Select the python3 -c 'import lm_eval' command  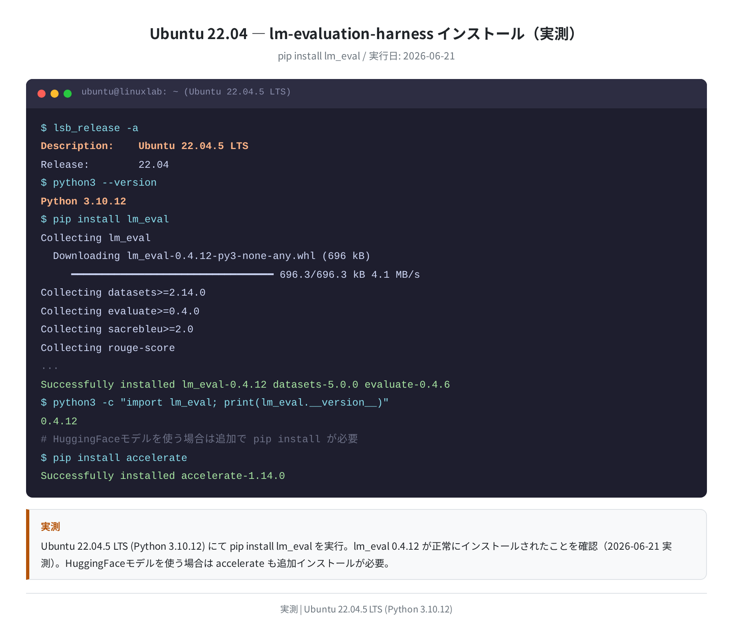pyautogui.click(x=215, y=403)
